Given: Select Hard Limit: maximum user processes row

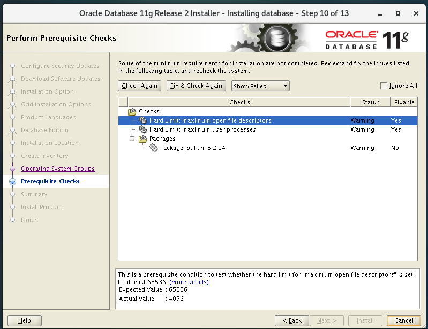Looking at the screenshot, I should pyautogui.click(x=268, y=129).
